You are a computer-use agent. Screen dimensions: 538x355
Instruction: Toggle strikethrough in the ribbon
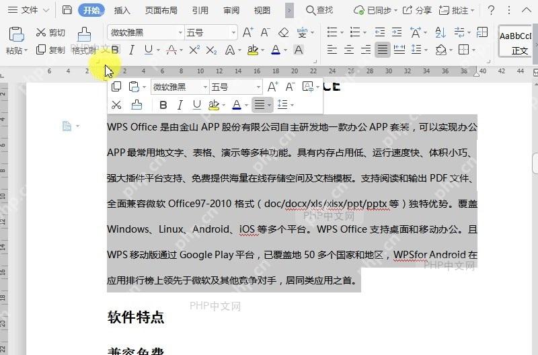(x=171, y=50)
